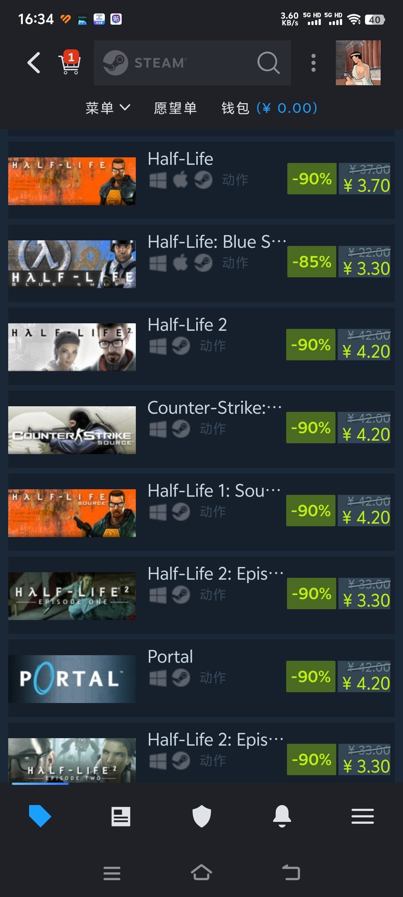
Task: Open the 愿望单 wishlist link
Action: (x=175, y=108)
